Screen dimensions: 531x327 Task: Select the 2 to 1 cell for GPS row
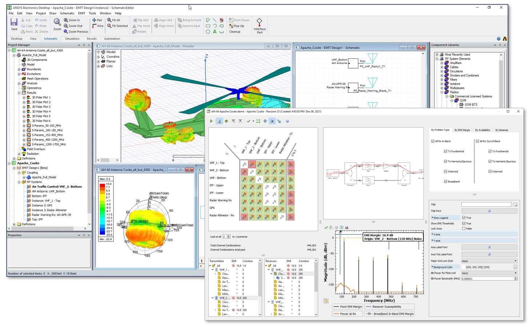point(290,209)
